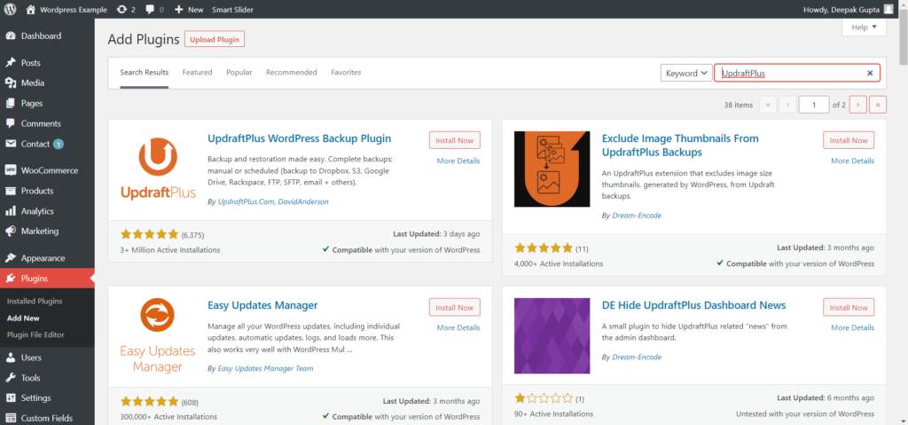The height and width of the screenshot is (425, 908).
Task: Open the Products sidebar icon
Action: (11, 191)
